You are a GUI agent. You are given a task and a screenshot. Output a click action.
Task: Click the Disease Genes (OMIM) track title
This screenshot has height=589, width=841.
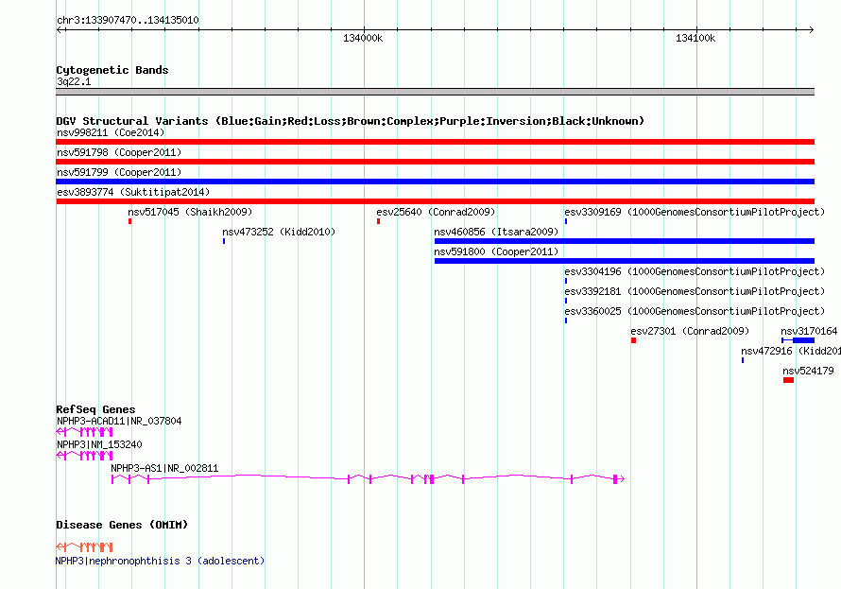(x=122, y=525)
